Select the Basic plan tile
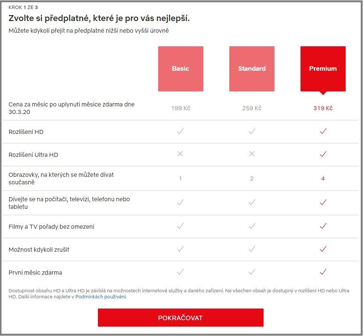 pyautogui.click(x=180, y=69)
